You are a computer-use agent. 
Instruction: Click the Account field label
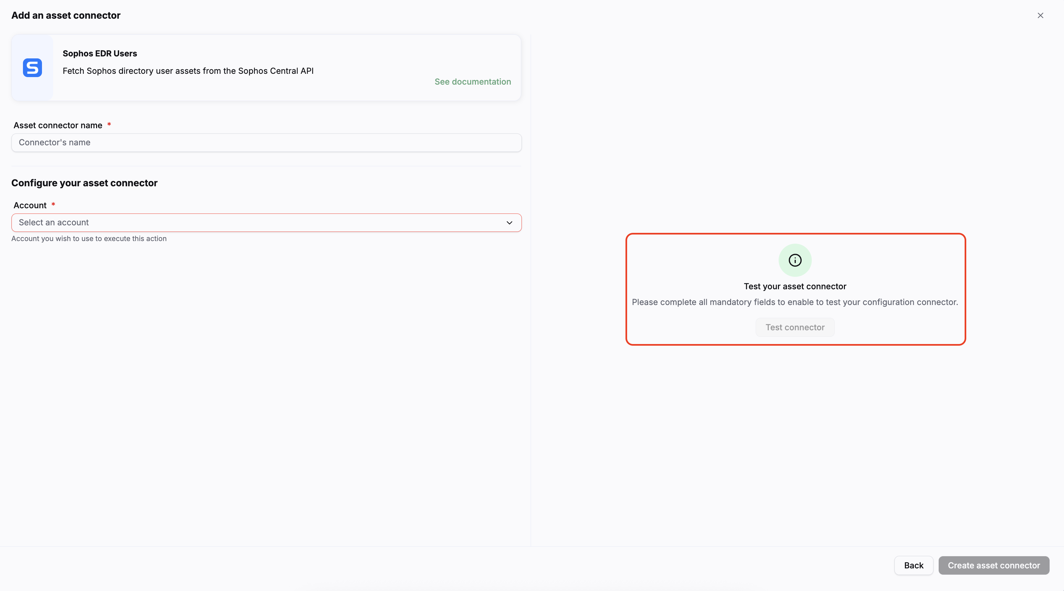click(30, 205)
